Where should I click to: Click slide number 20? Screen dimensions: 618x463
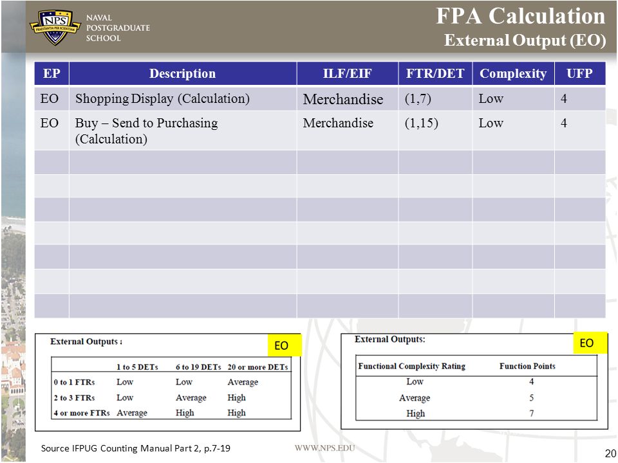tap(610, 453)
